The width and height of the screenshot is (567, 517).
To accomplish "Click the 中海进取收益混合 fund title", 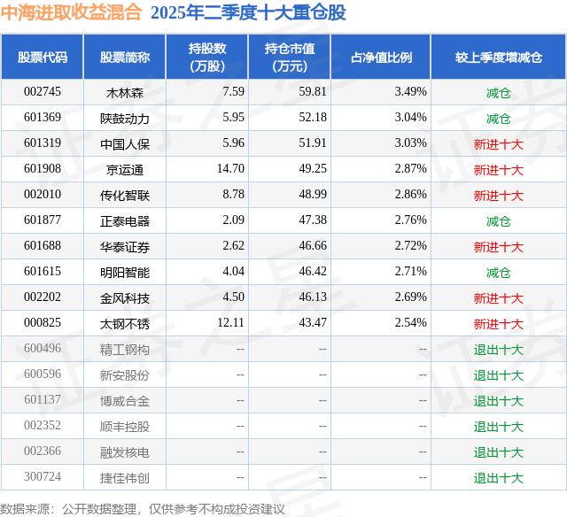I will (x=71, y=12).
